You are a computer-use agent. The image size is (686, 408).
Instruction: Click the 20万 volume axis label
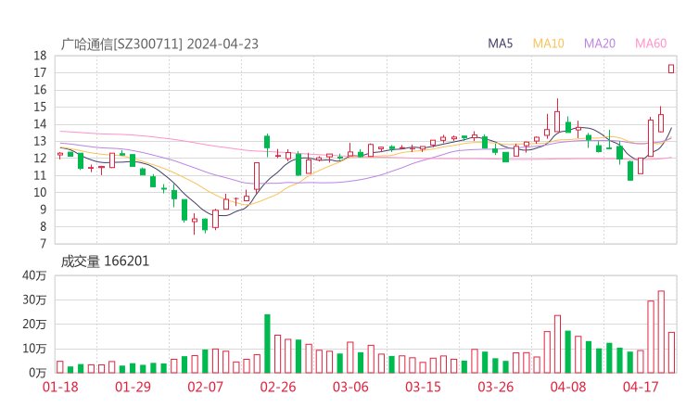34,325
